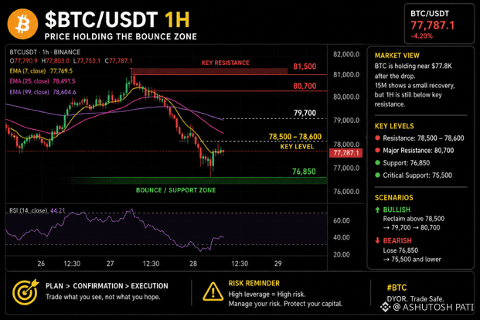Click the MARKET VIEW heading
Screen dimensions: 480x320
[397, 56]
